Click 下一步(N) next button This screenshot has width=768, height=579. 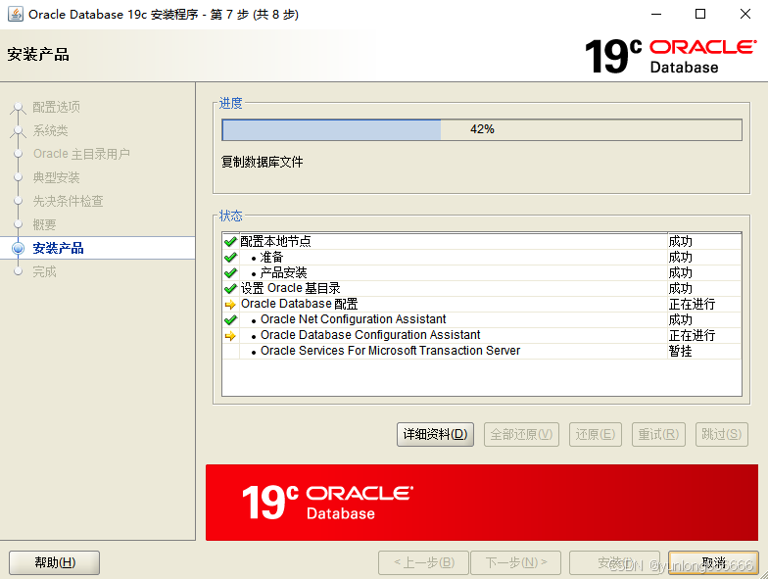click(515, 562)
